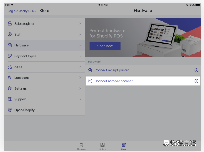Open Settings menu item
The width and height of the screenshot is (204, 152).
point(44,88)
